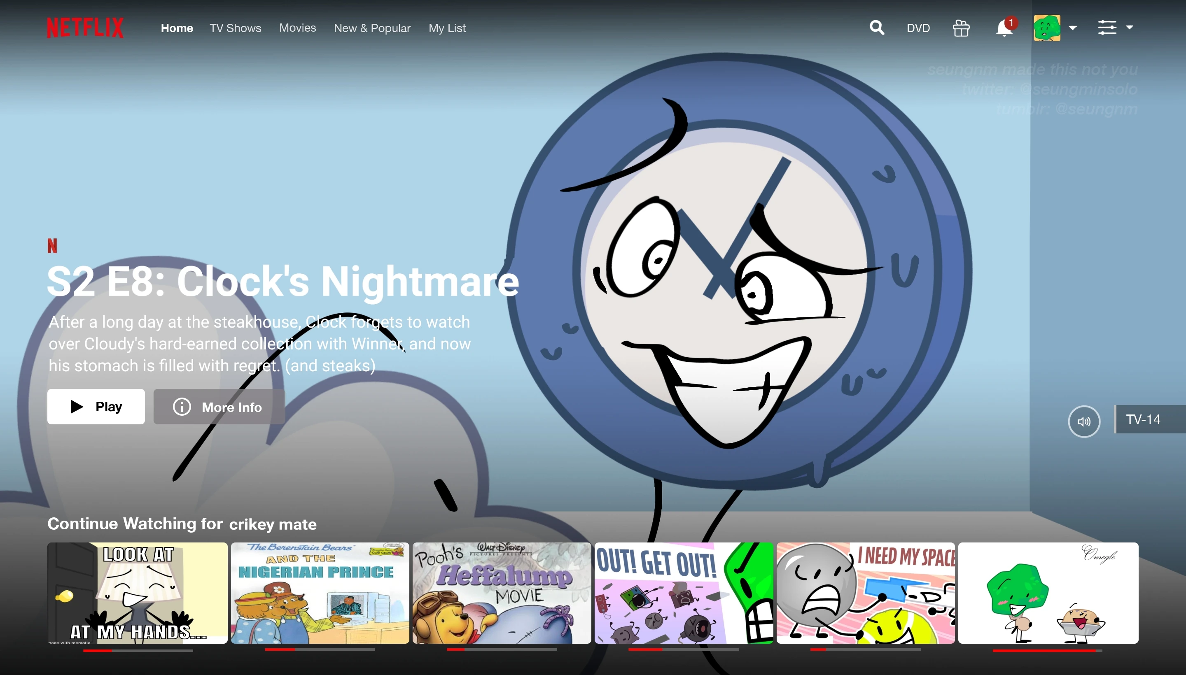Go to My List
Screen dimensions: 1186x675
click(x=447, y=28)
